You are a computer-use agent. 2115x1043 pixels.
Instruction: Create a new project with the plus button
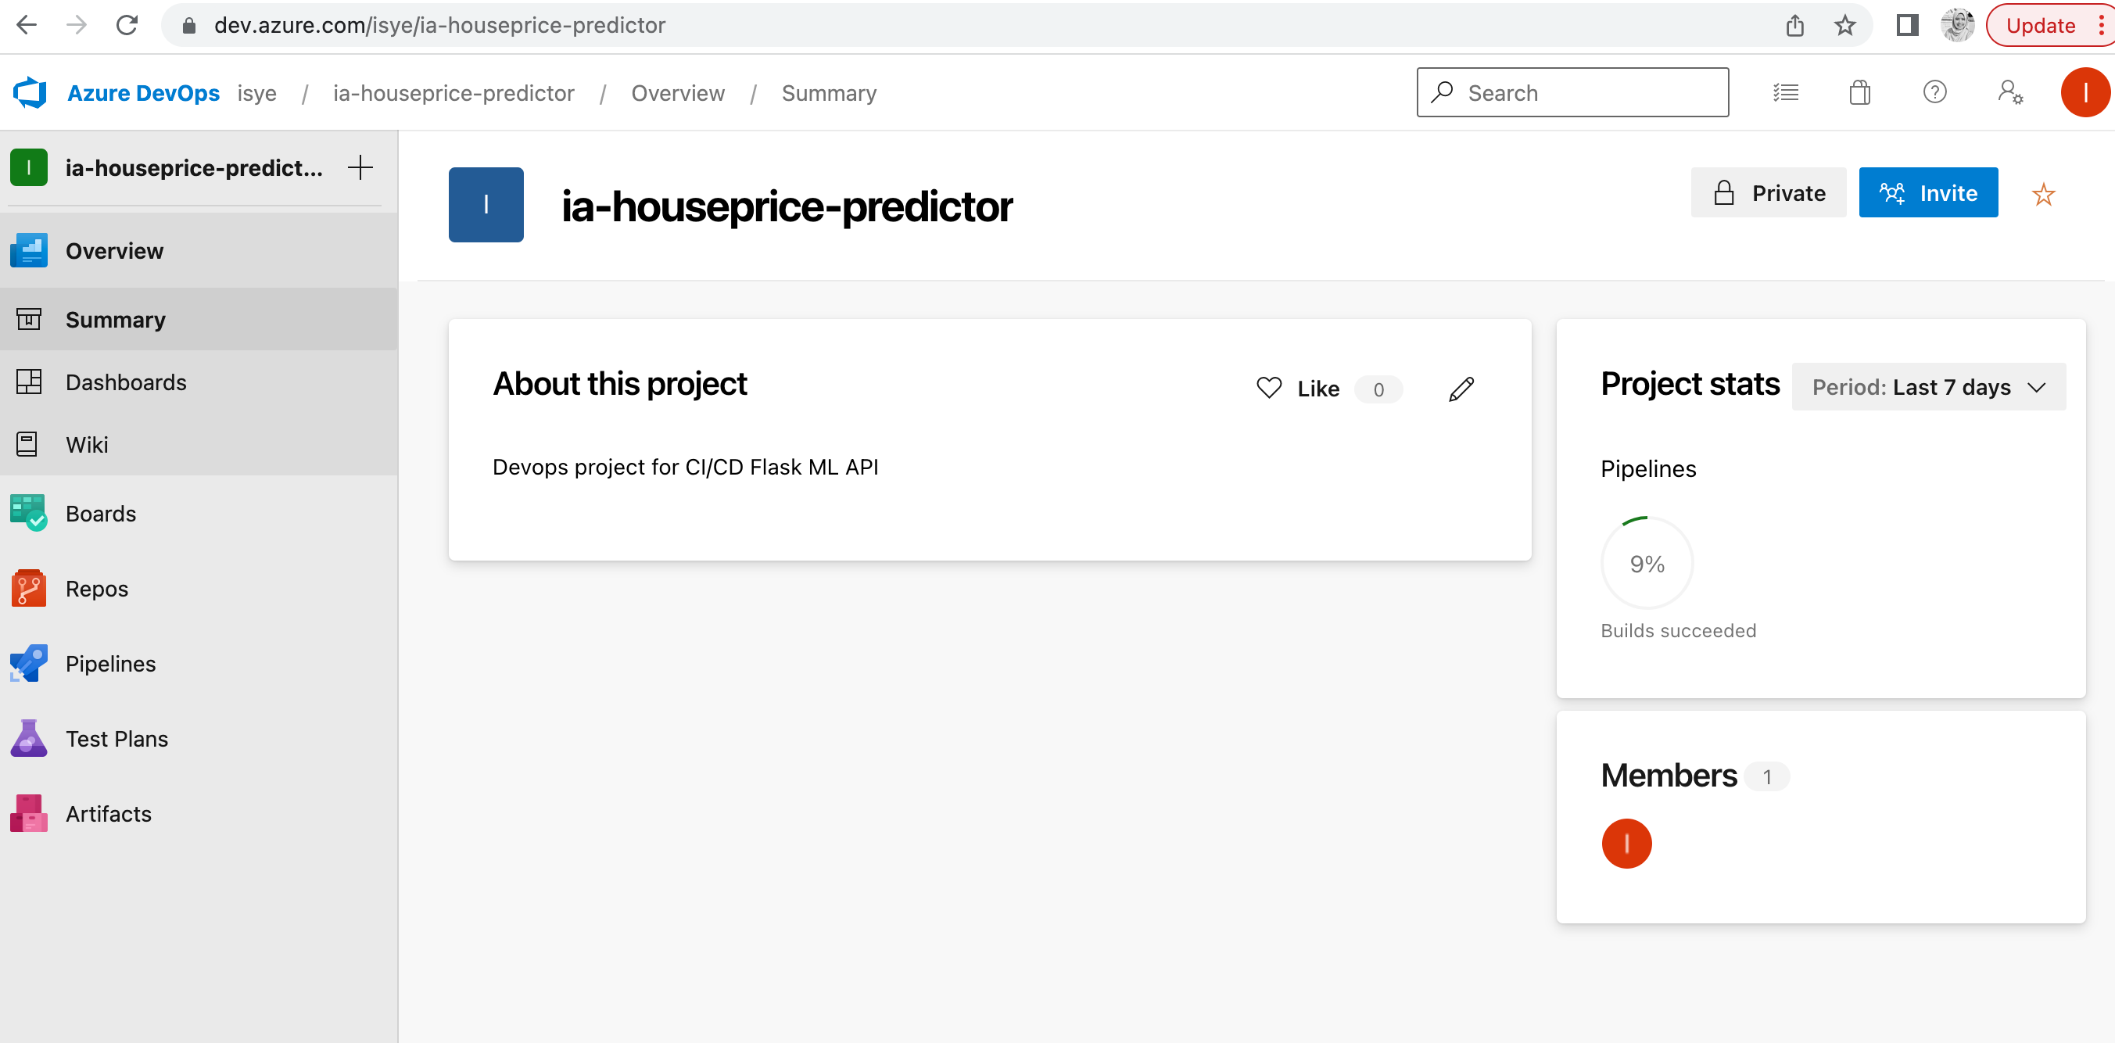[360, 167]
